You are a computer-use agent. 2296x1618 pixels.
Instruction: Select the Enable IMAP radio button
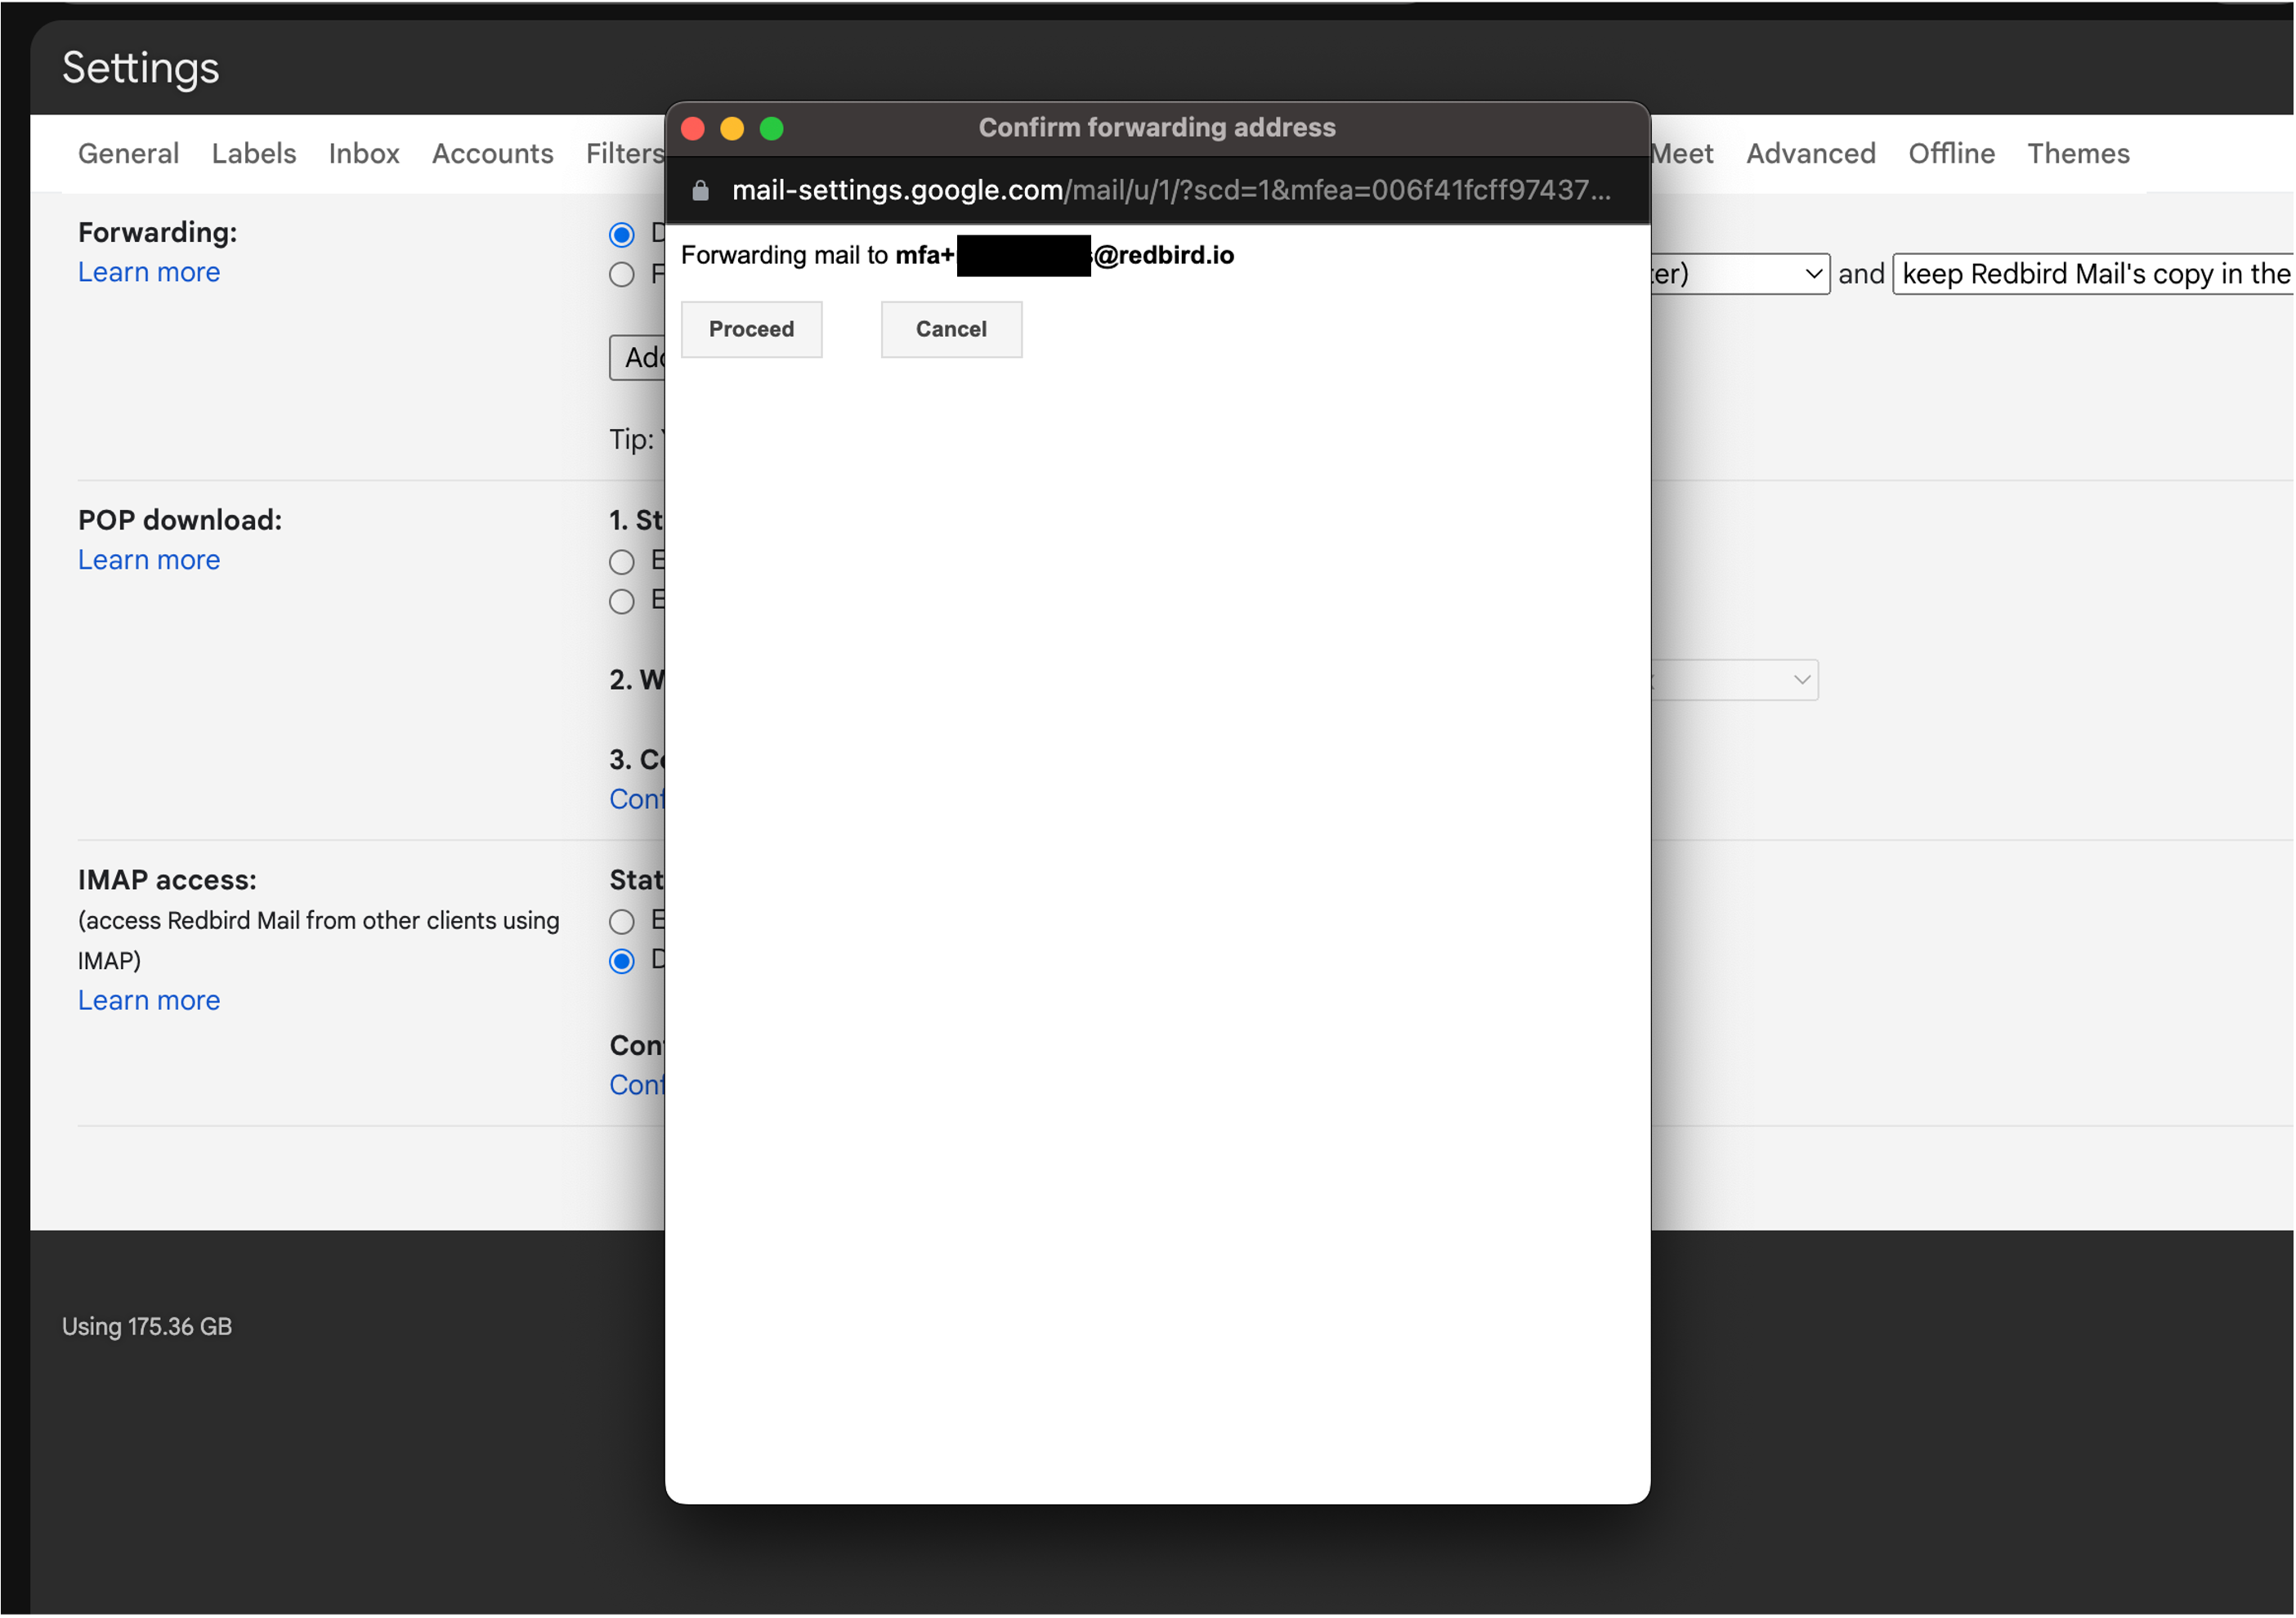pyautogui.click(x=622, y=920)
